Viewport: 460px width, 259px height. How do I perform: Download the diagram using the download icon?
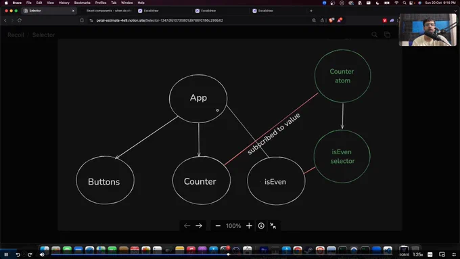coord(261,226)
